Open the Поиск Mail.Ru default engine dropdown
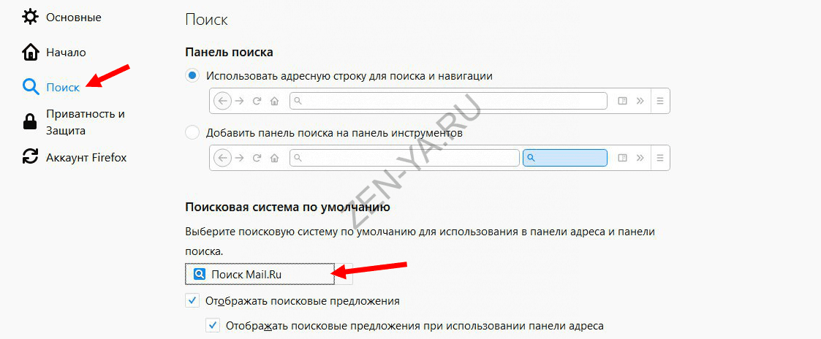 [268, 273]
